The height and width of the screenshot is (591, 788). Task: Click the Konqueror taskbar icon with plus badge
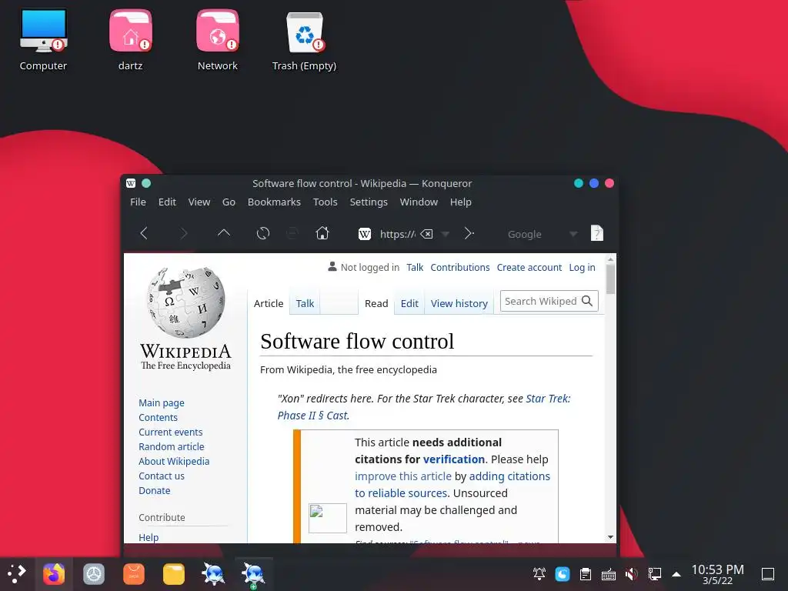pyautogui.click(x=254, y=574)
